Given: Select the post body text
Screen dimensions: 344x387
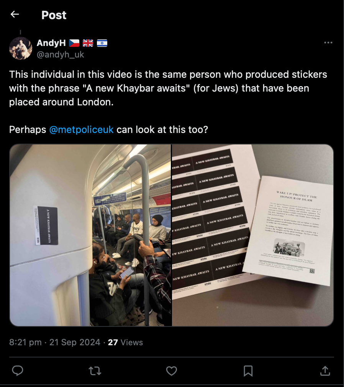Looking at the screenshot, I should (169, 102).
